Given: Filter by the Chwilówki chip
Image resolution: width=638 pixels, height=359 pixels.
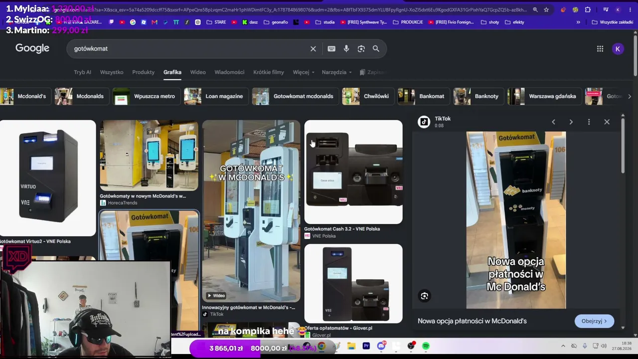Looking at the screenshot, I should (368, 96).
